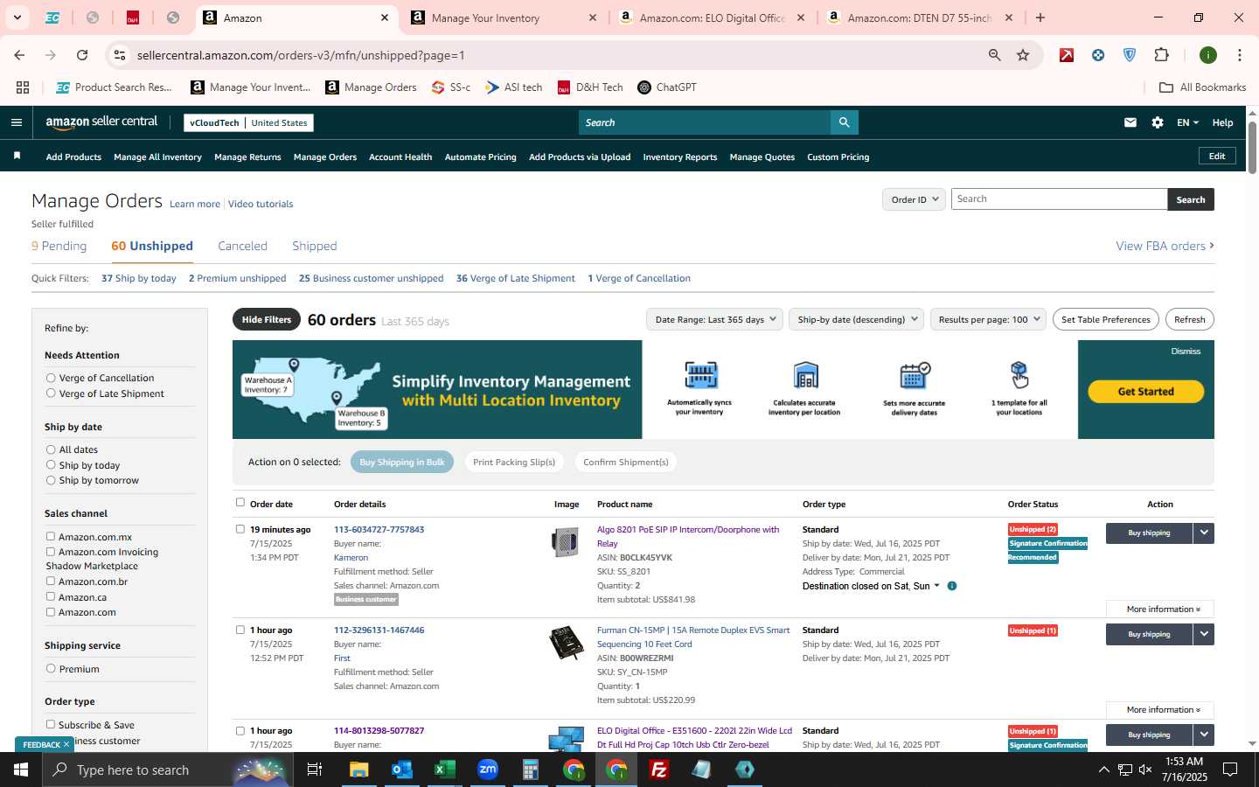Reload the page with refresh icon
The image size is (1259, 787).
82,55
